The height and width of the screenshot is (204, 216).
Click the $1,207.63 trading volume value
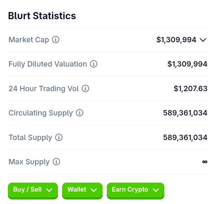coord(191,89)
